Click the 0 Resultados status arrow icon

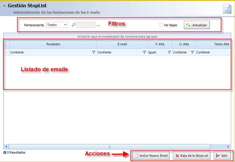pos(5,153)
